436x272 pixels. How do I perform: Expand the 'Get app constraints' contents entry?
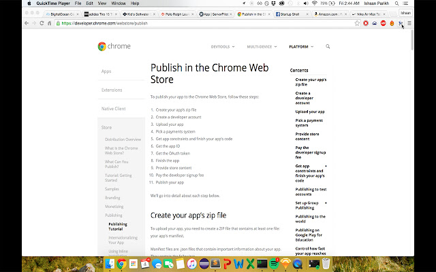(x=326, y=166)
